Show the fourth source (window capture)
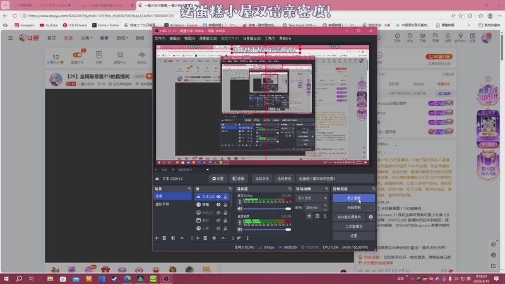Image resolution: width=505 pixels, height=284 pixels. [218, 220]
